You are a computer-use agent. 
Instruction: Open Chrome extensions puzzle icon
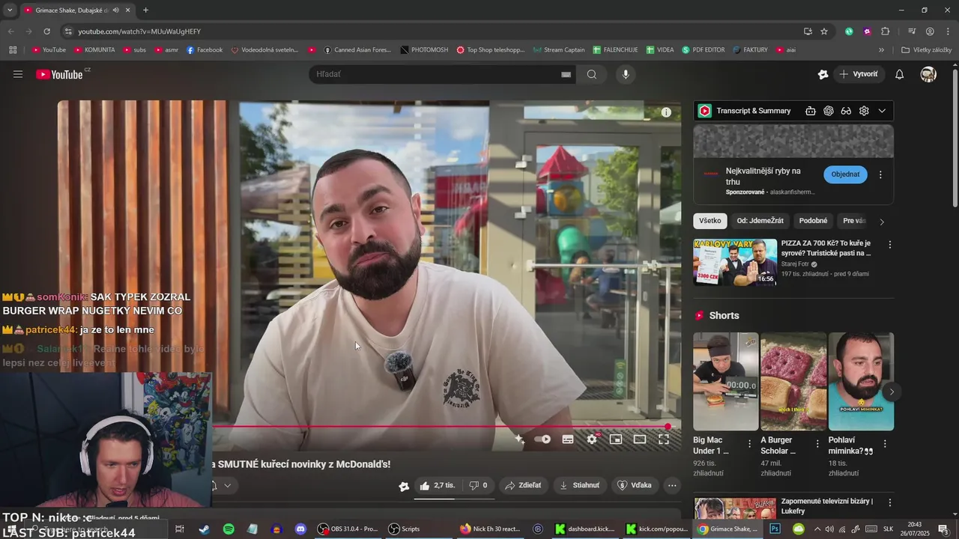click(886, 31)
